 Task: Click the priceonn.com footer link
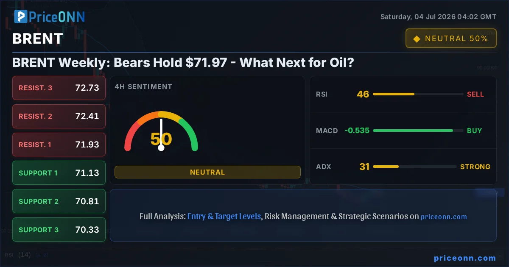pos(465,258)
